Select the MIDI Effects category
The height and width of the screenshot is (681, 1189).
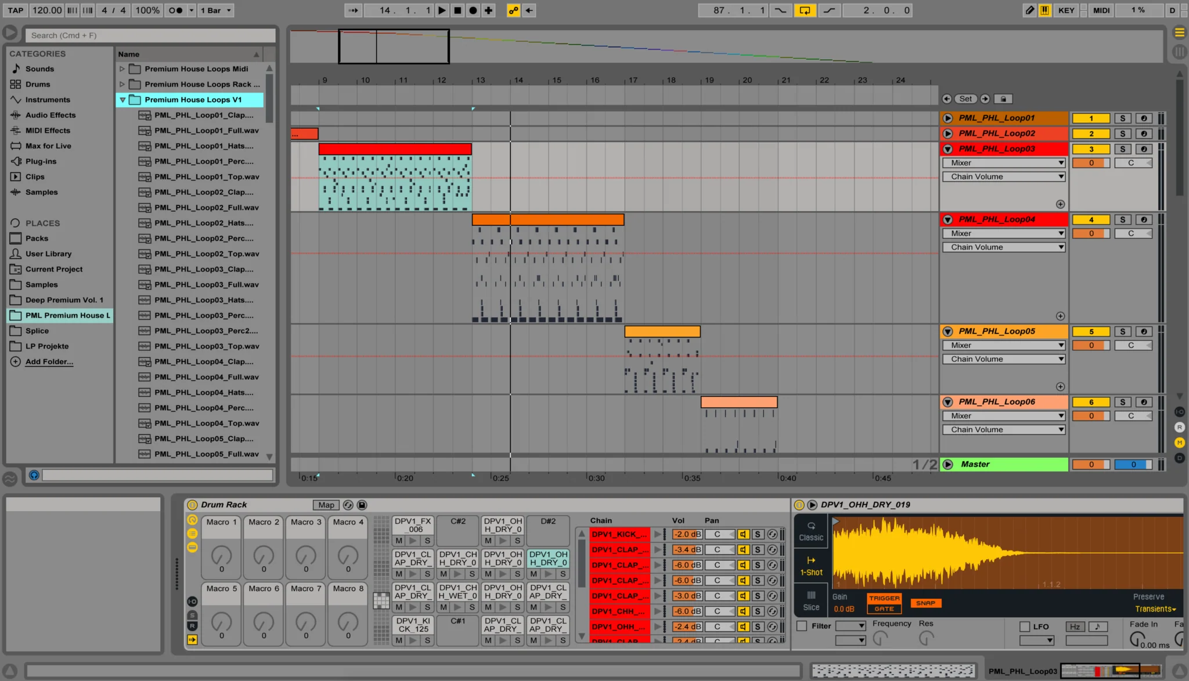pyautogui.click(x=48, y=131)
